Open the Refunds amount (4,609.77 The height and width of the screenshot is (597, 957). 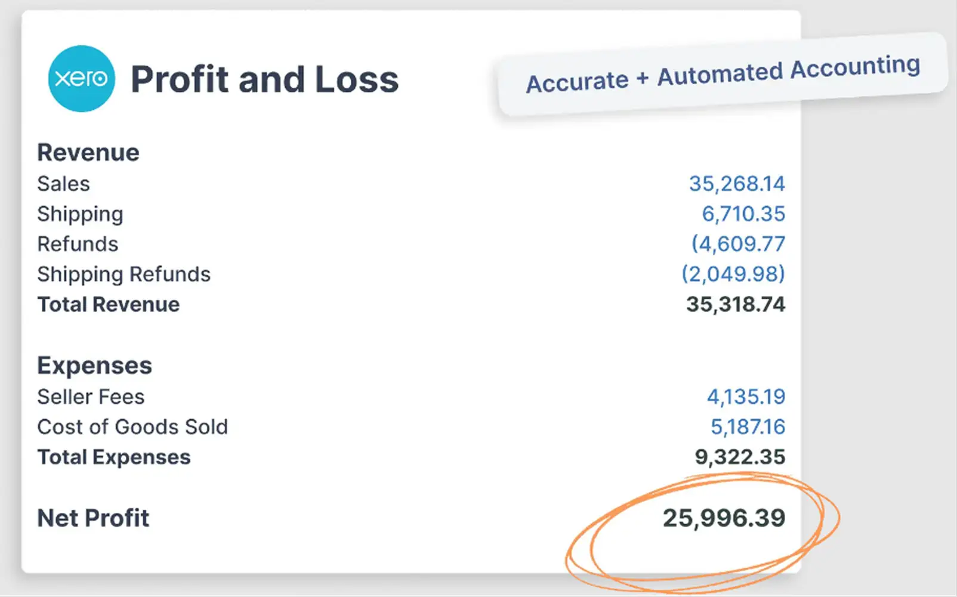pyautogui.click(x=738, y=244)
